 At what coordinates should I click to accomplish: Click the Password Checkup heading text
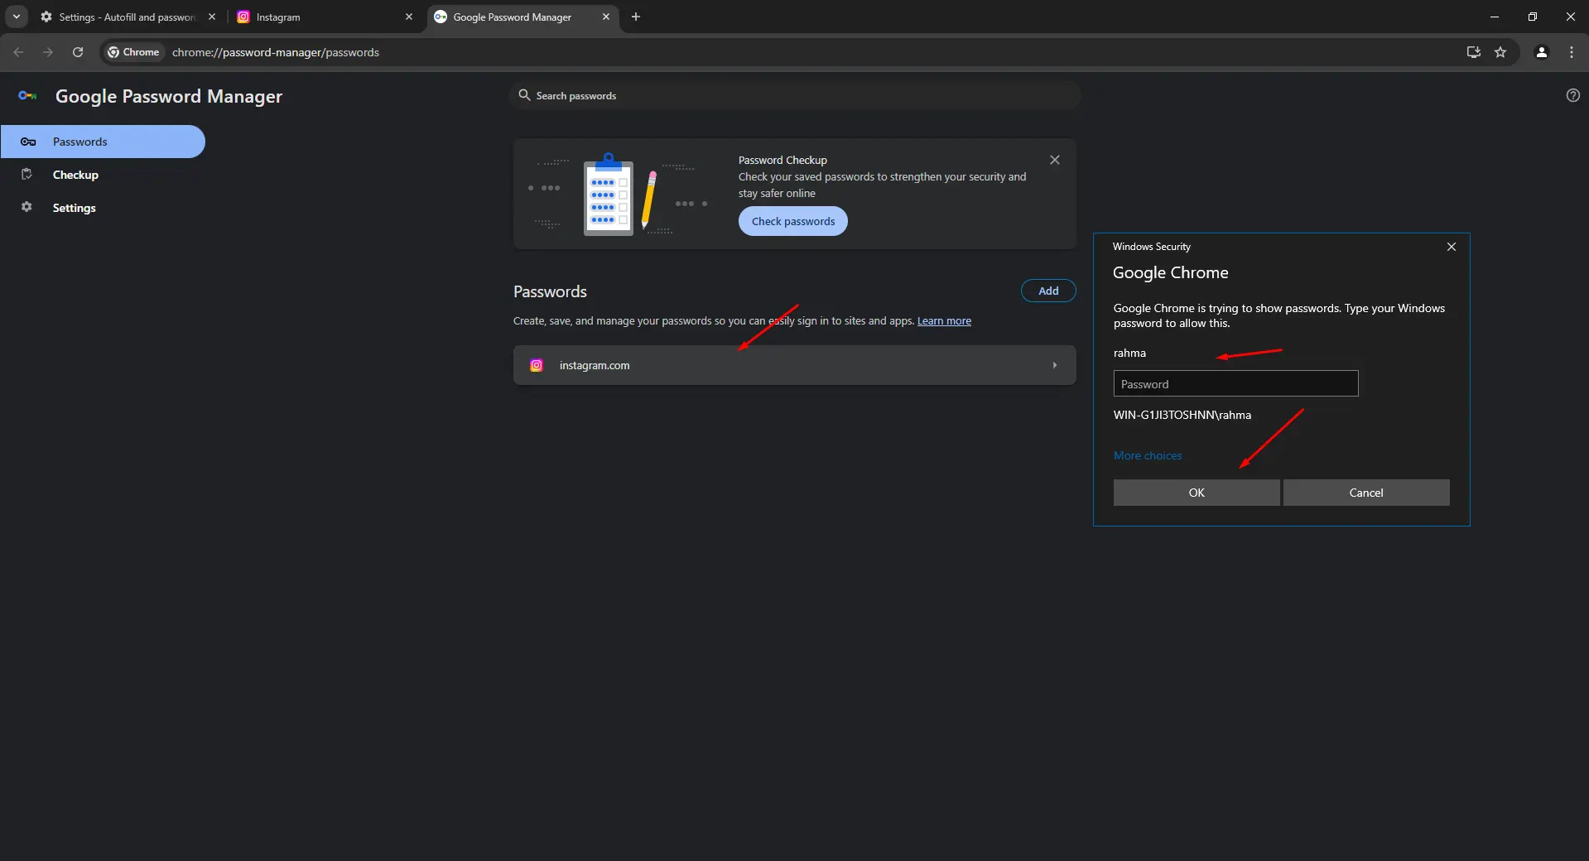pos(782,160)
